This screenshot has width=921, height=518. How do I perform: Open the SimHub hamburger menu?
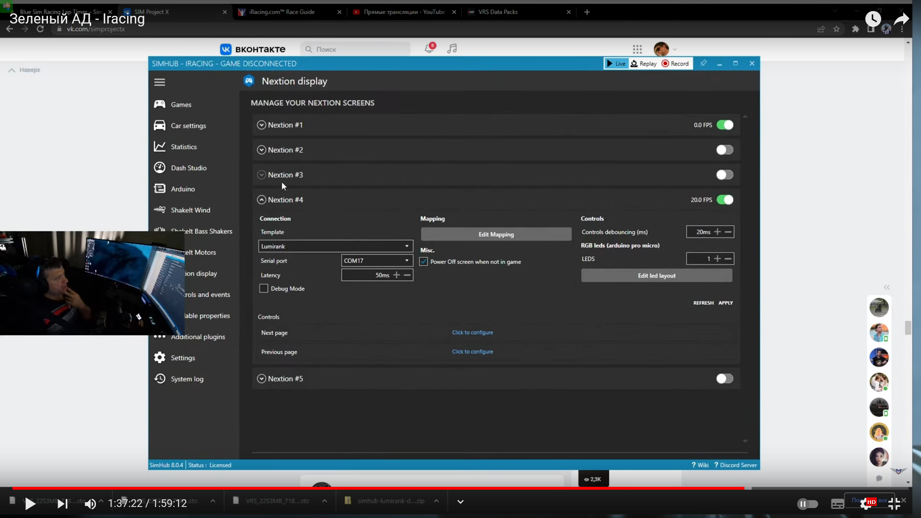click(x=160, y=82)
